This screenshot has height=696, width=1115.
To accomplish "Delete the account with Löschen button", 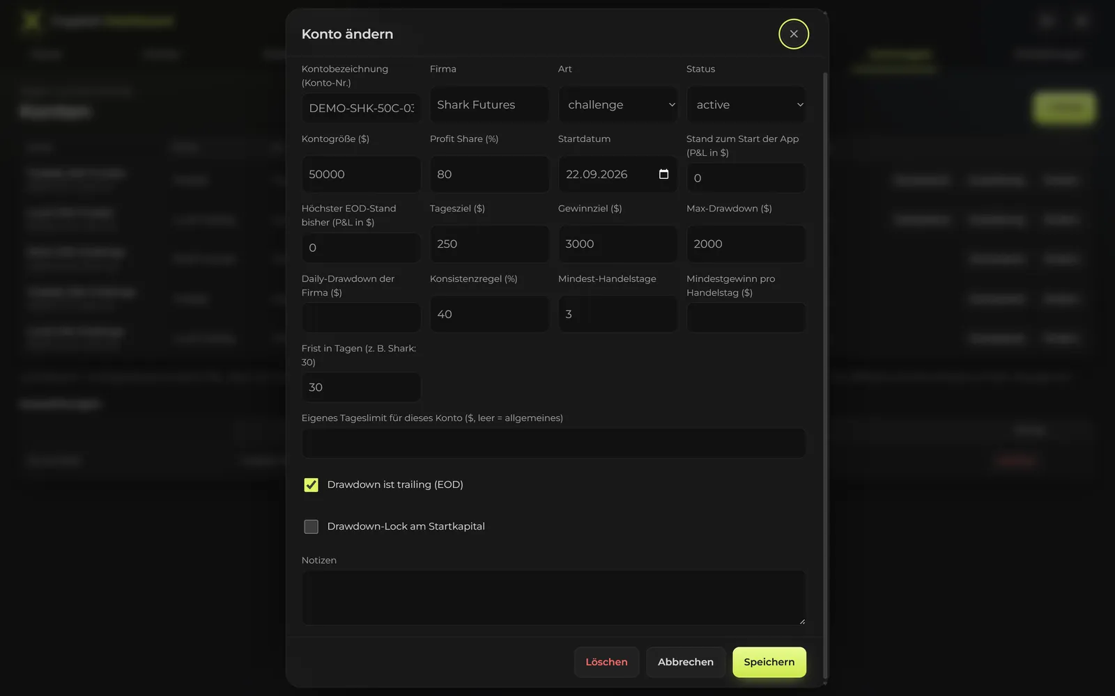I will pos(606,662).
